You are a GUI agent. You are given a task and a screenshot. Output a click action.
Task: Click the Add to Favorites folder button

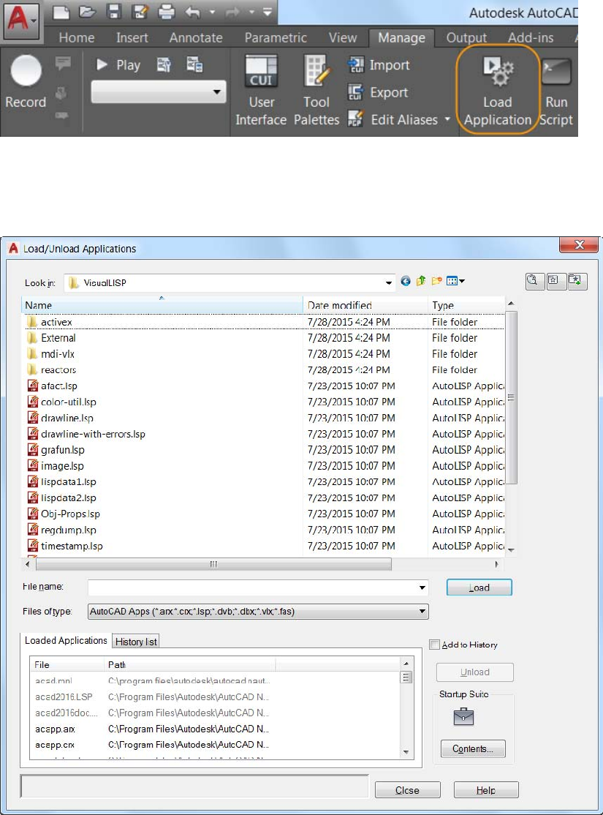coord(577,281)
